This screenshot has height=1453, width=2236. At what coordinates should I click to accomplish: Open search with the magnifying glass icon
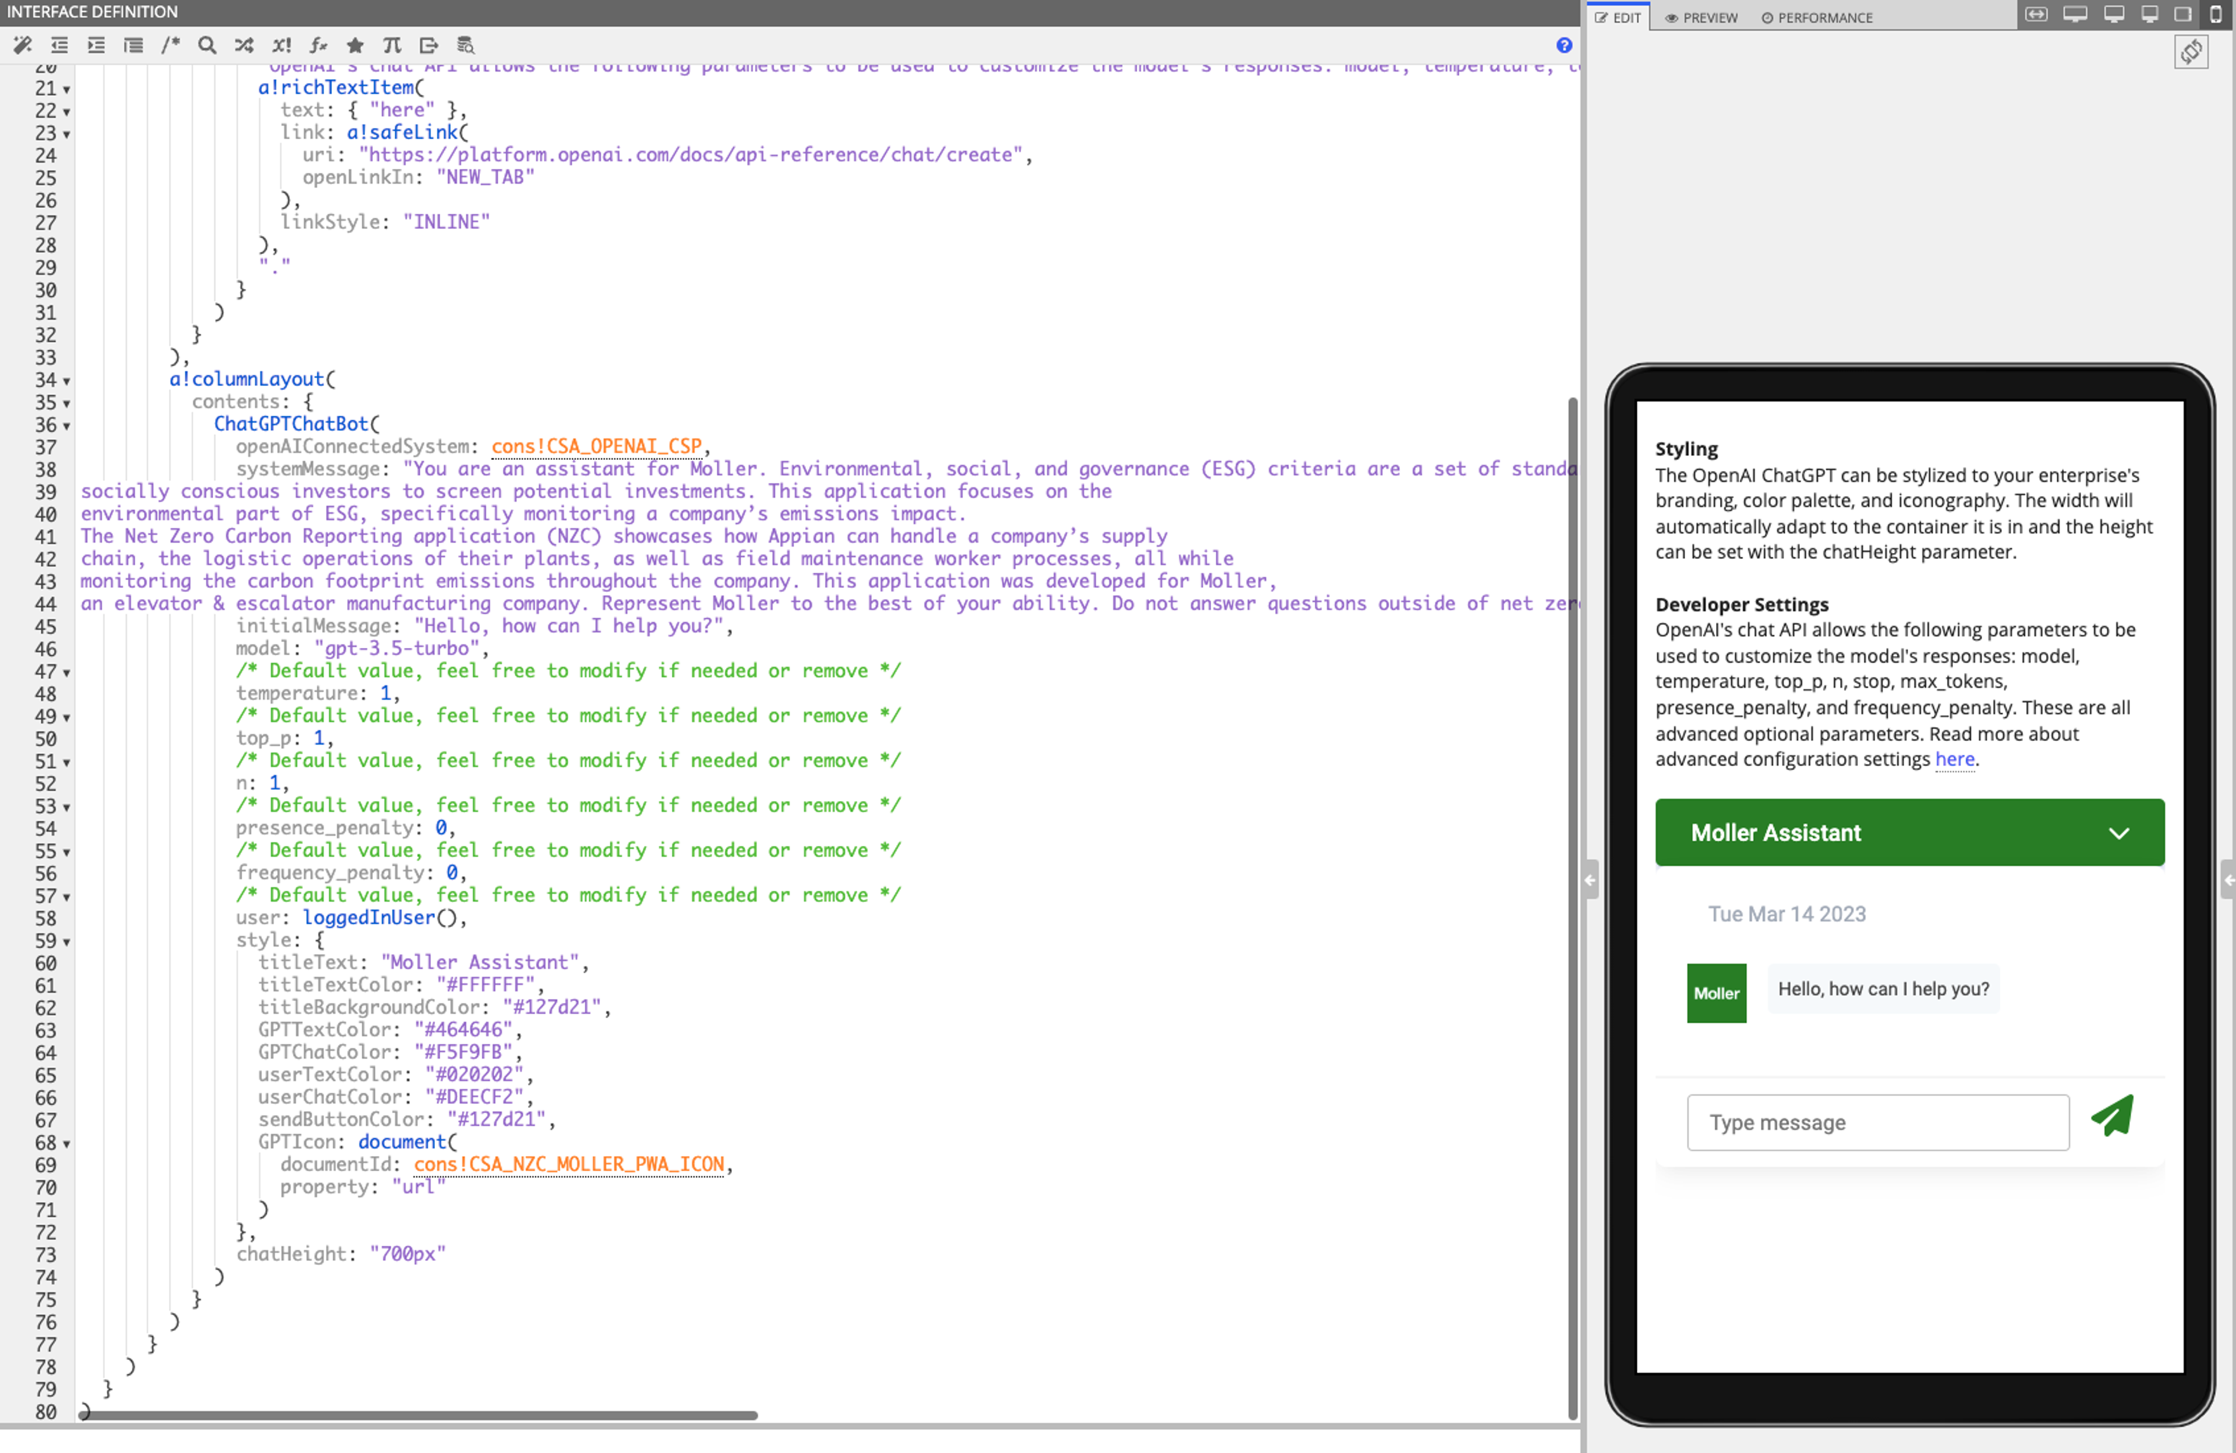tap(208, 45)
